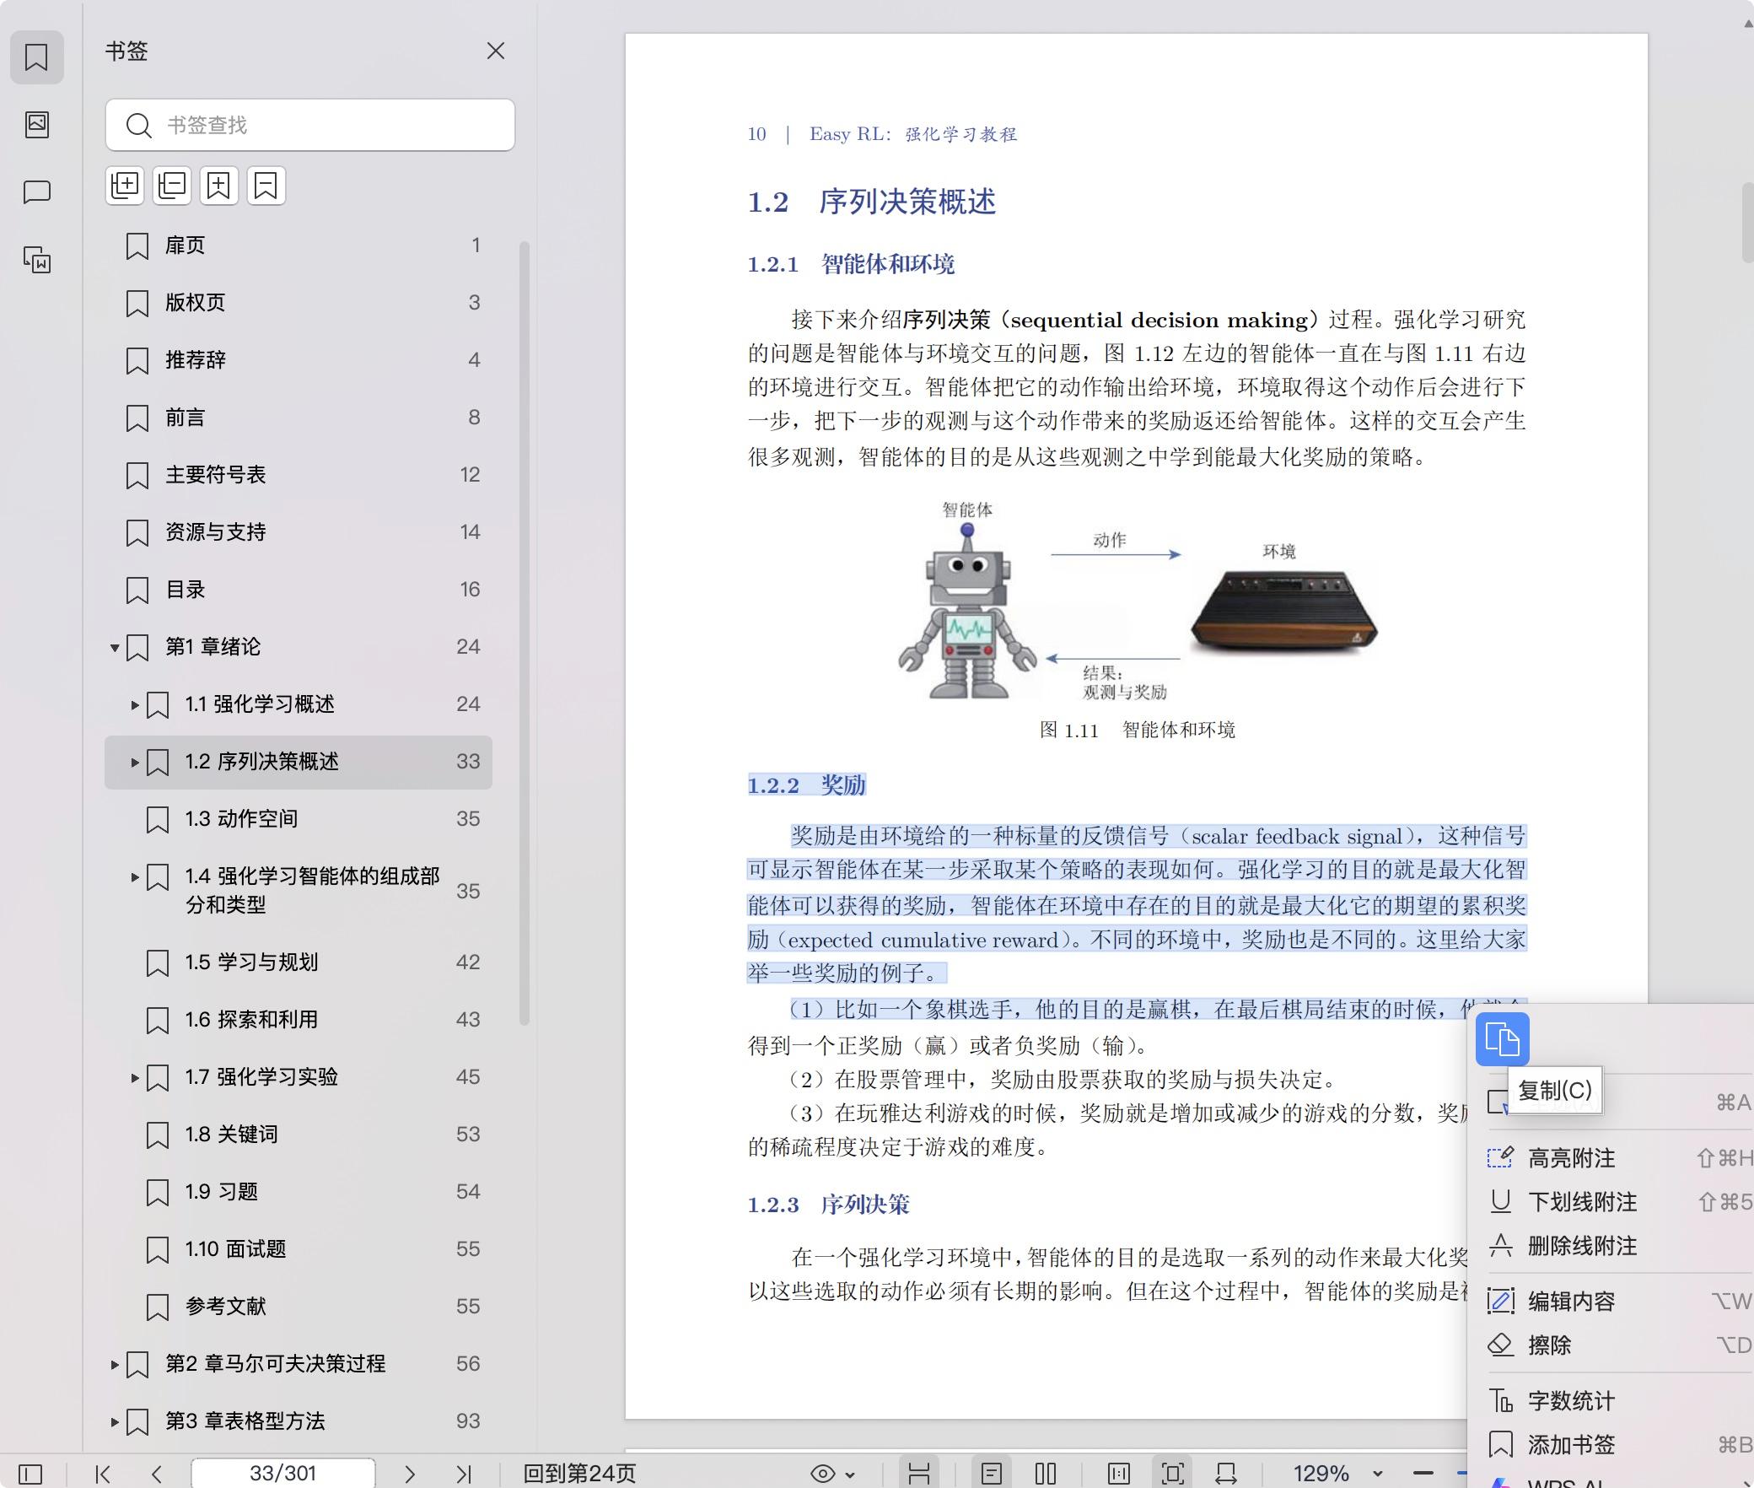Toggle the sidebar panel visibility in status bar

[x=30, y=1474]
